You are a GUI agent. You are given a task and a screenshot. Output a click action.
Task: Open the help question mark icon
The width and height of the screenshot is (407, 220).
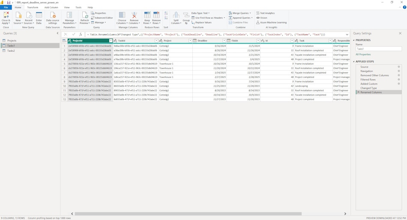click(x=404, y=8)
